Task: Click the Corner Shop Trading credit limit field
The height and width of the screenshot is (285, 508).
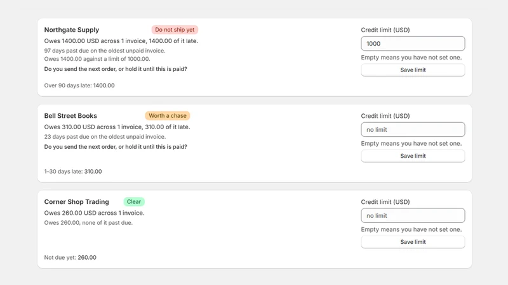Action: pyautogui.click(x=413, y=215)
